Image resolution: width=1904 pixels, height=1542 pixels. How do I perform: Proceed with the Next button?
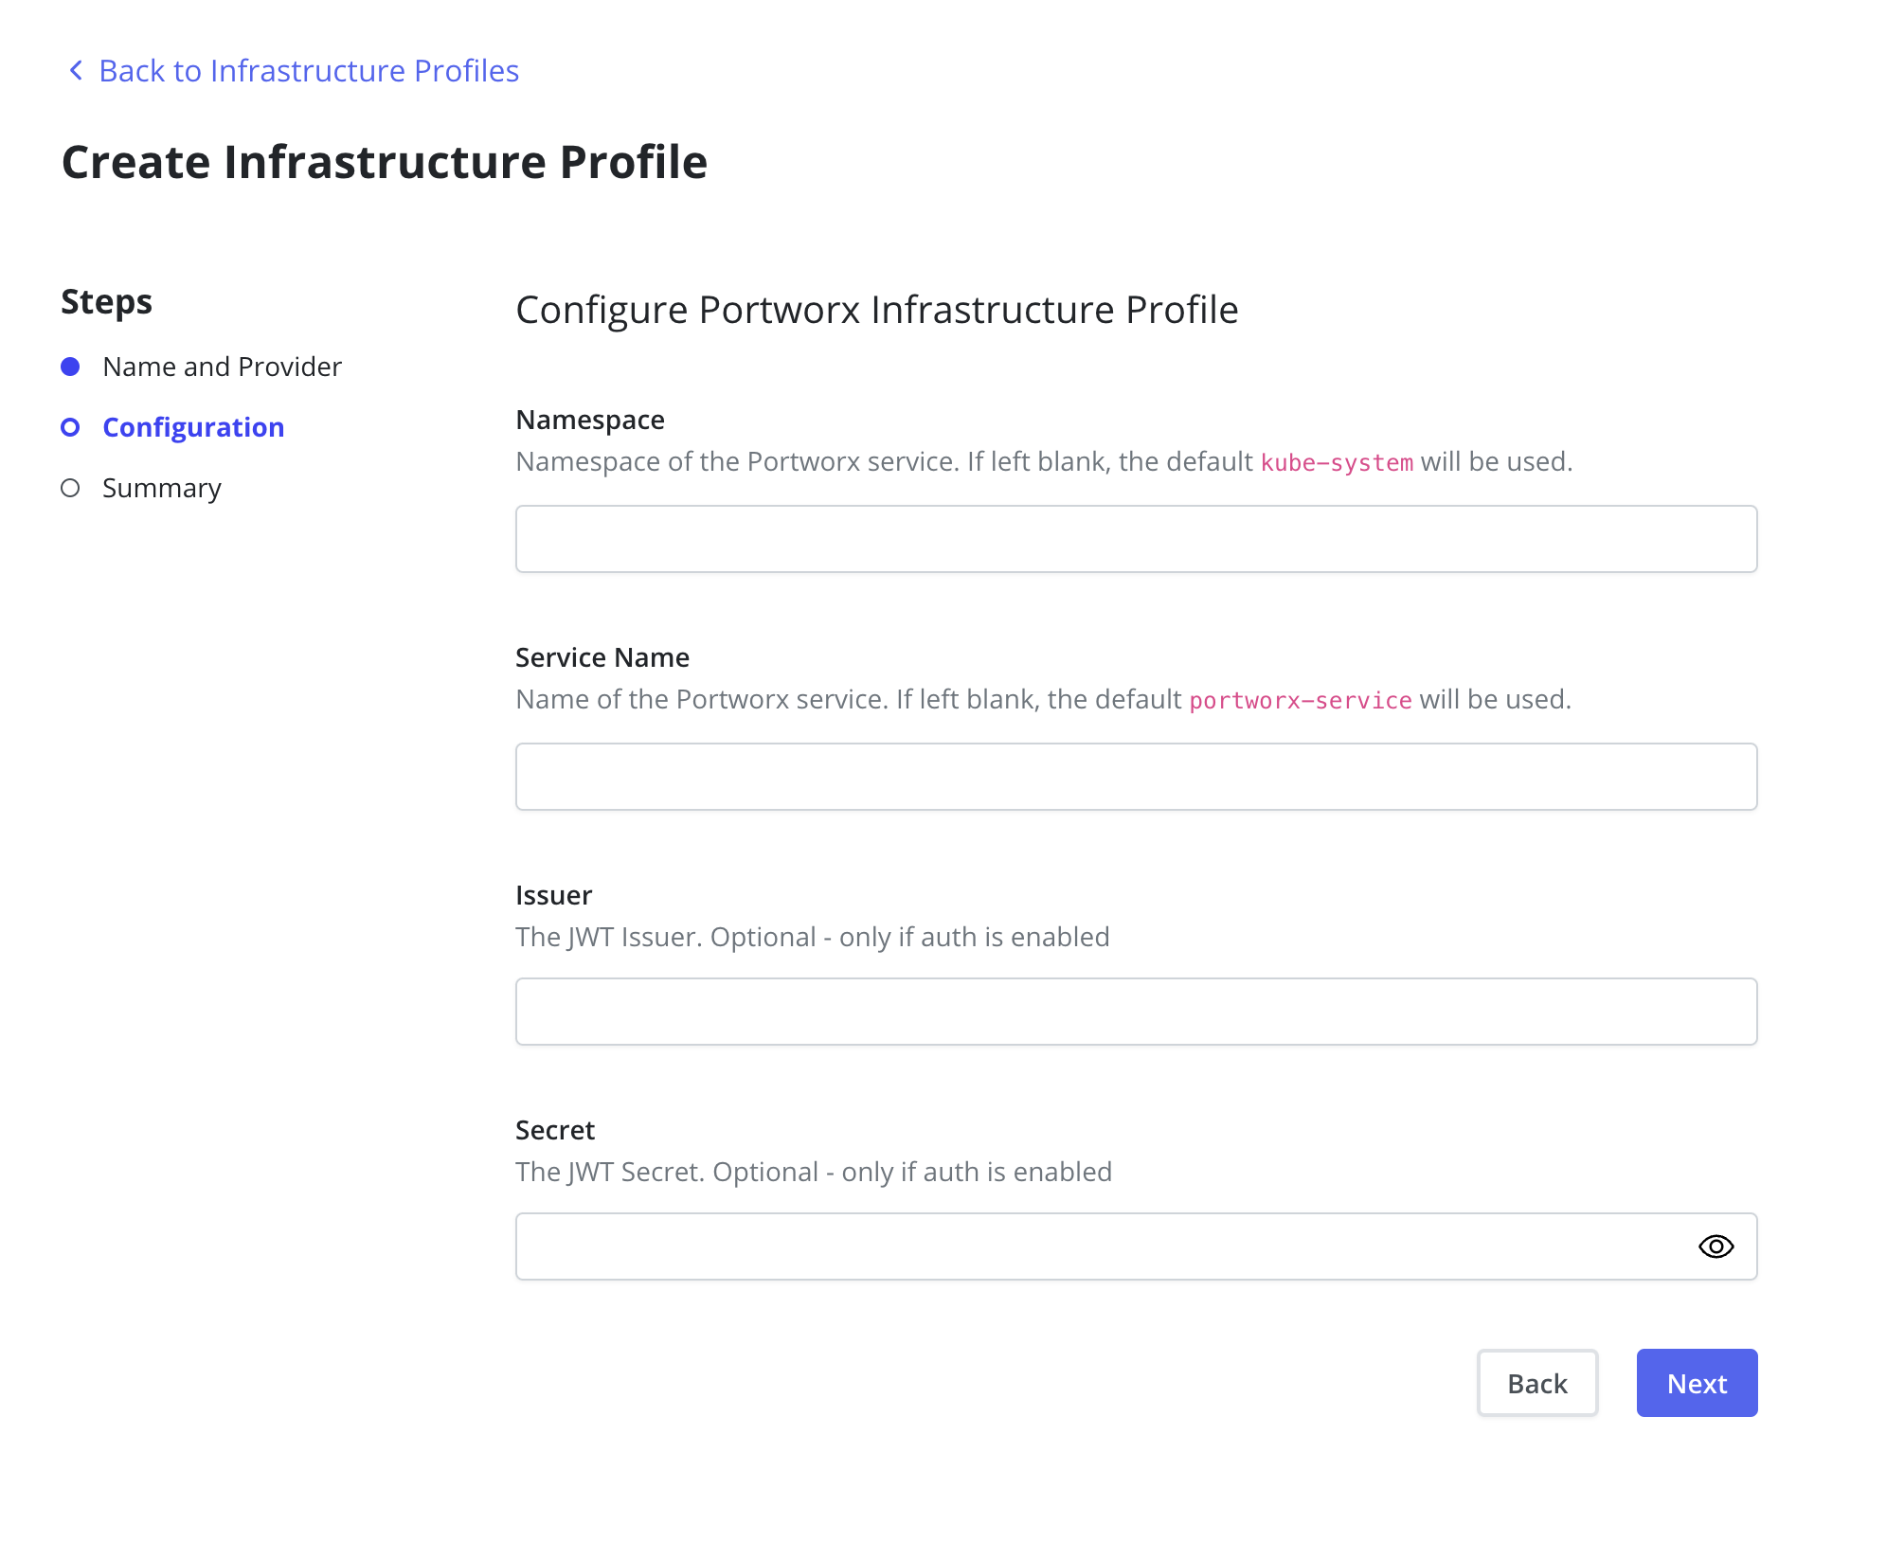point(1697,1383)
